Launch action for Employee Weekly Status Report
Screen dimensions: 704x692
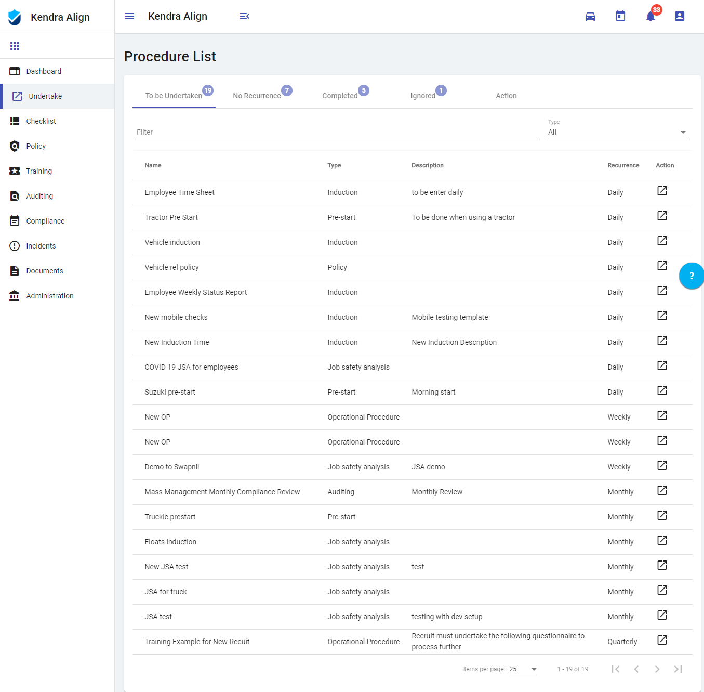point(662,291)
